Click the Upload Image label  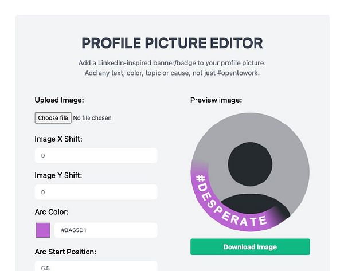[x=60, y=100]
